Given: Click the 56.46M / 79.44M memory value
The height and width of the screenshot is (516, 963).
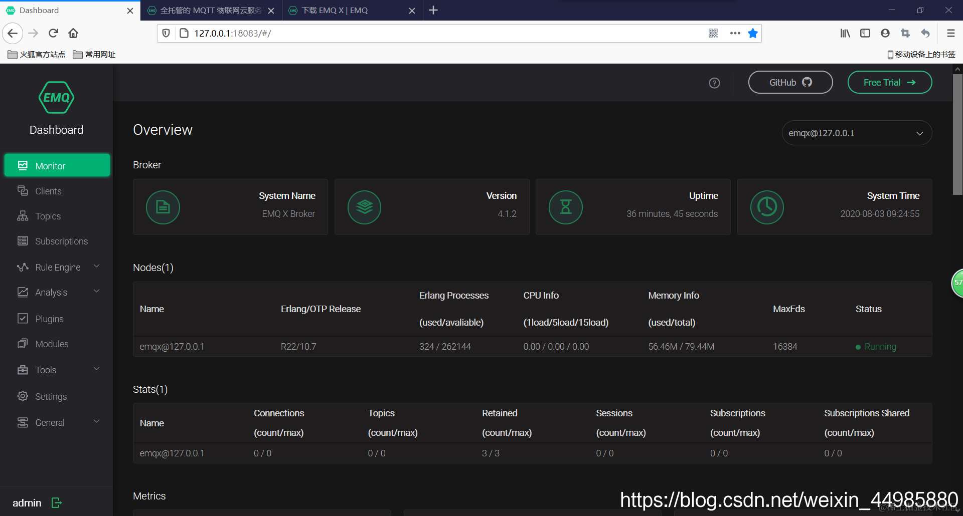Looking at the screenshot, I should (681, 347).
